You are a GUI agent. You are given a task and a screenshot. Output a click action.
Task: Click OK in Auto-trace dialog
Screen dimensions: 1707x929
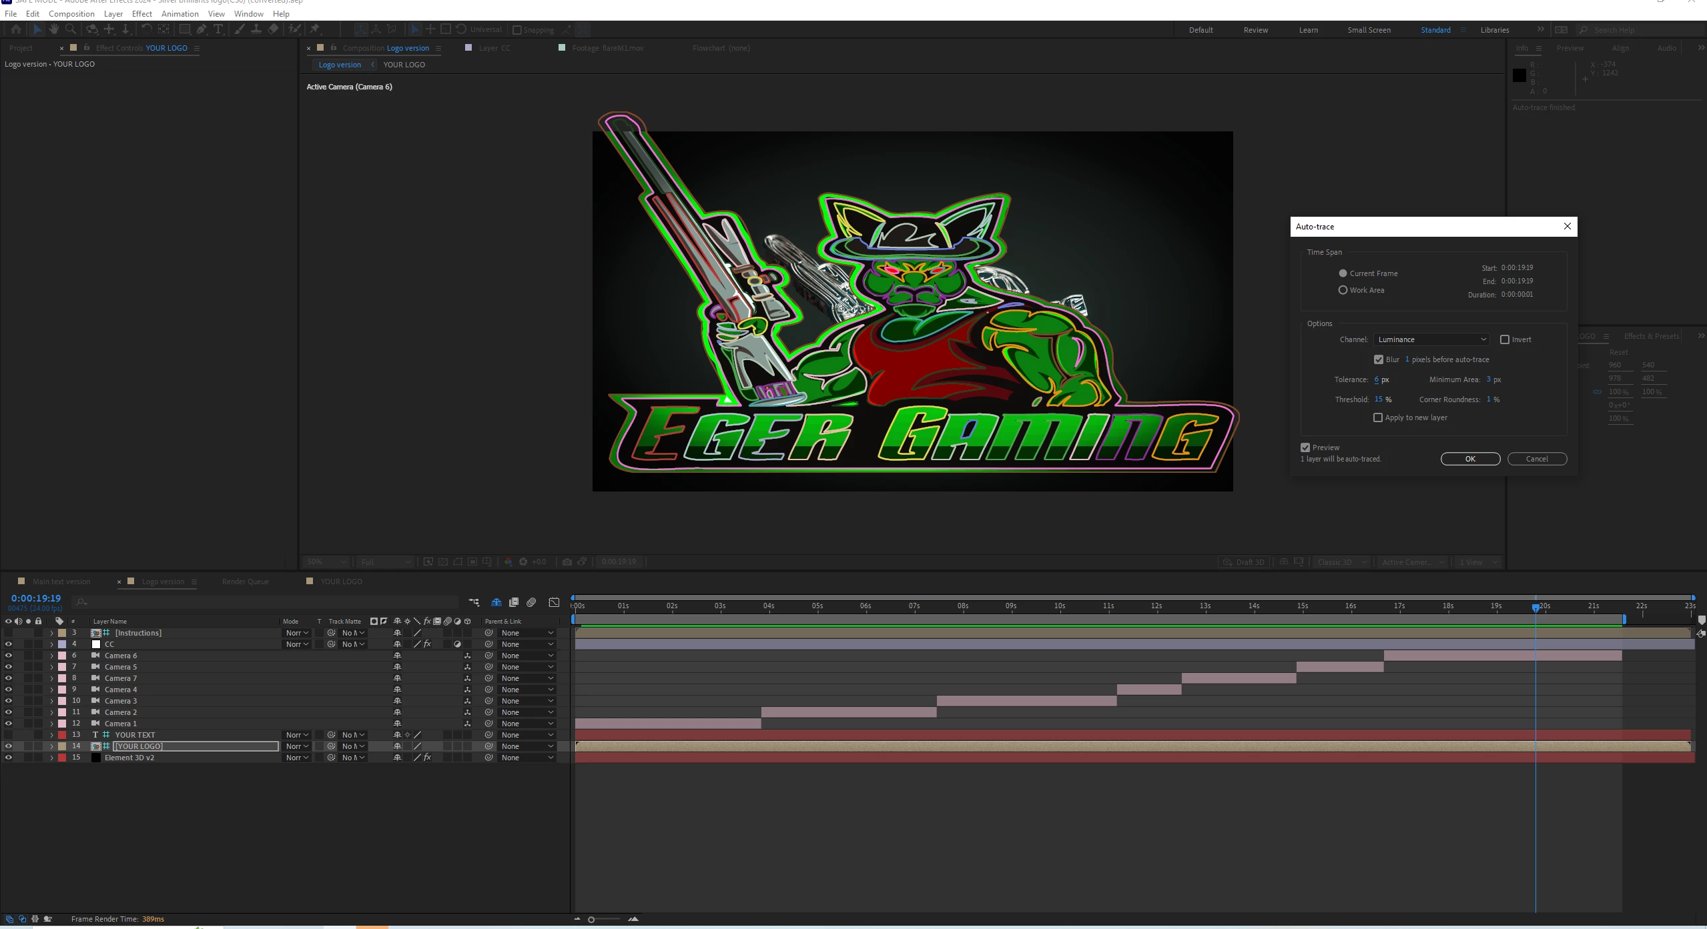[1470, 459]
